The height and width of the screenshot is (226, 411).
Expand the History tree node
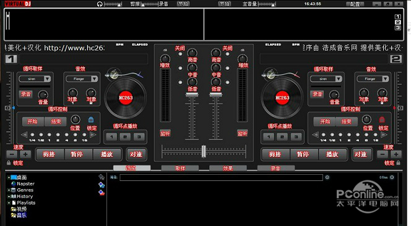[9, 196]
